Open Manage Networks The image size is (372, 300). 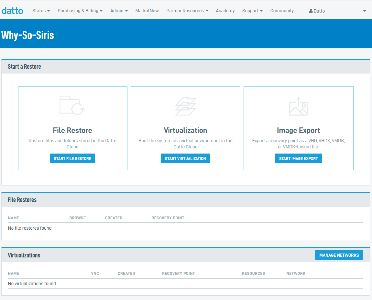pos(339,255)
